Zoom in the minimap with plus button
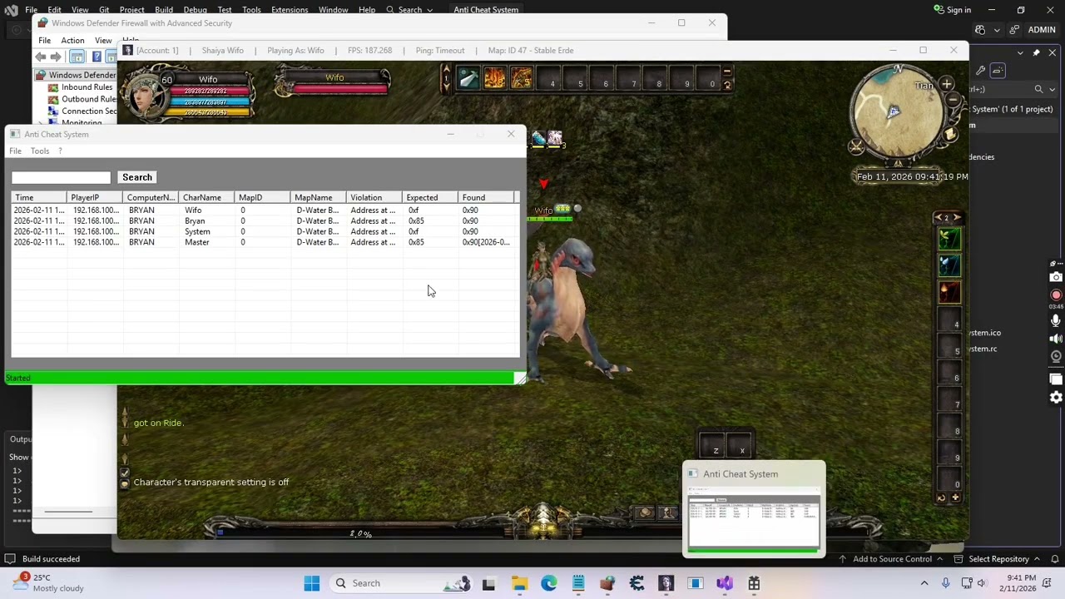 pyautogui.click(x=947, y=84)
